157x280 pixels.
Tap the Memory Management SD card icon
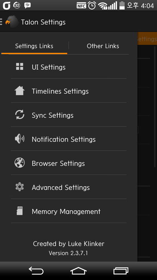[20, 211]
